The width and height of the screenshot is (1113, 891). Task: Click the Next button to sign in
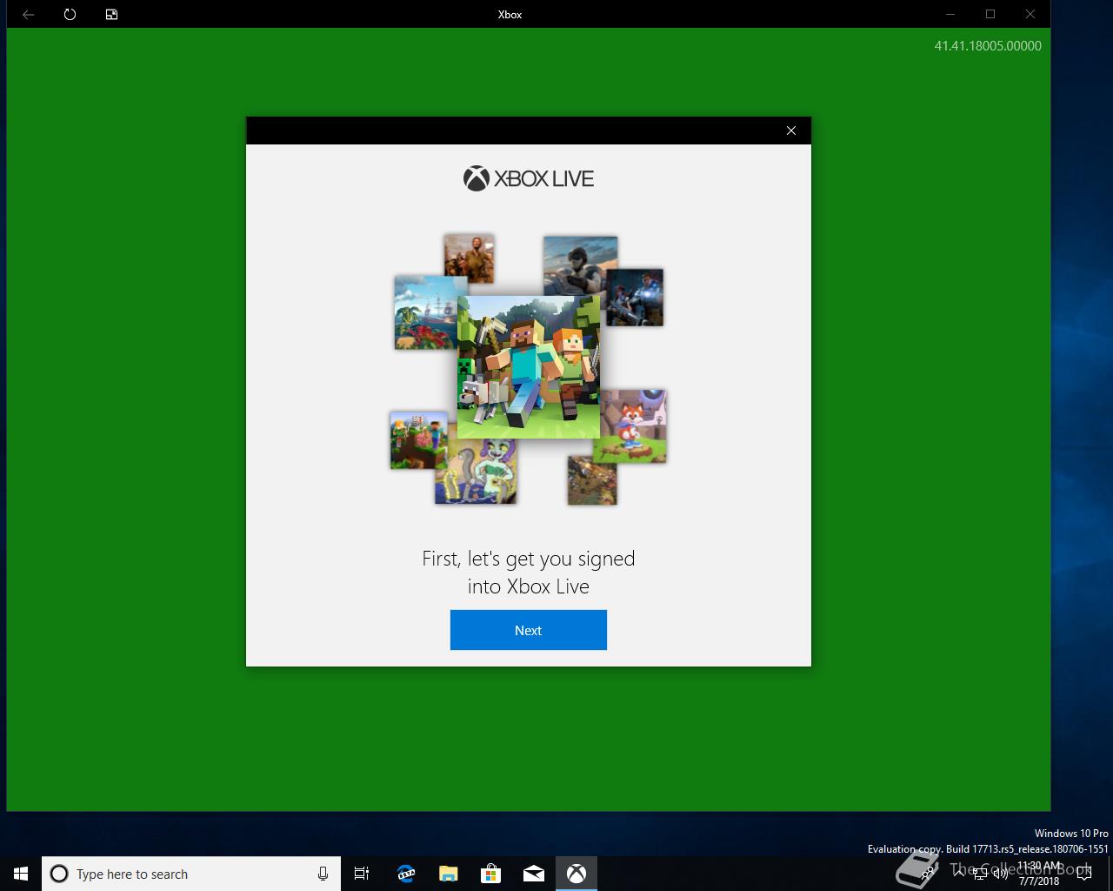tap(528, 630)
